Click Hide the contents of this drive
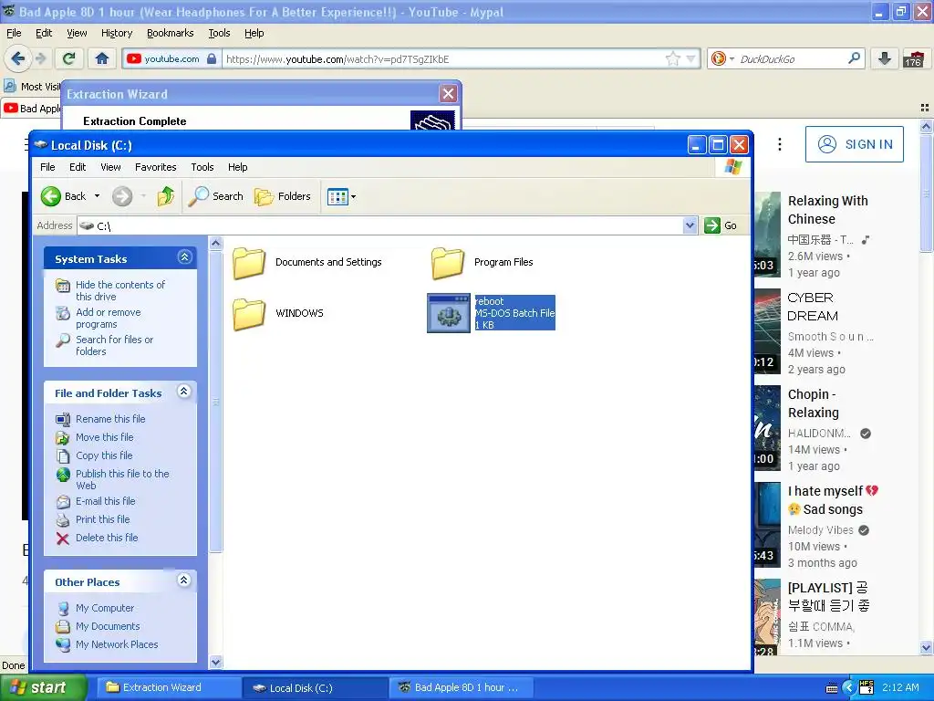 [119, 290]
